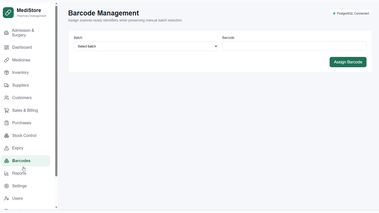Navigate to Inventory section

(26, 72)
